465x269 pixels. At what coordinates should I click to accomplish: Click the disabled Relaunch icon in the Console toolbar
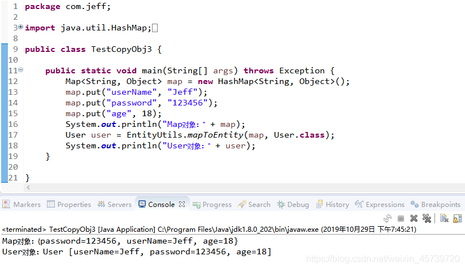(x=387, y=219)
